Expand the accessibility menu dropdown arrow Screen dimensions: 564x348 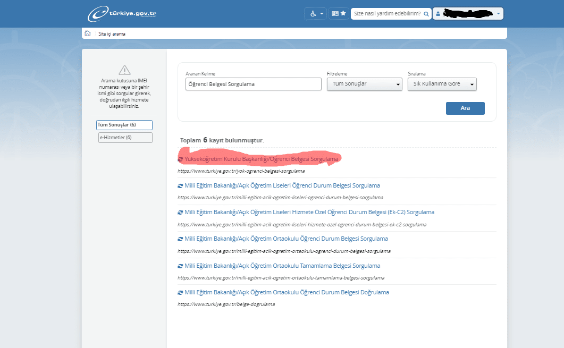[322, 14]
